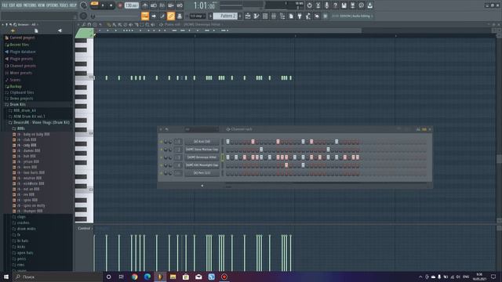Click the tempo 130 BPM field
Image resolution: width=502 pixels, height=282 pixels.
pyautogui.click(x=131, y=5)
